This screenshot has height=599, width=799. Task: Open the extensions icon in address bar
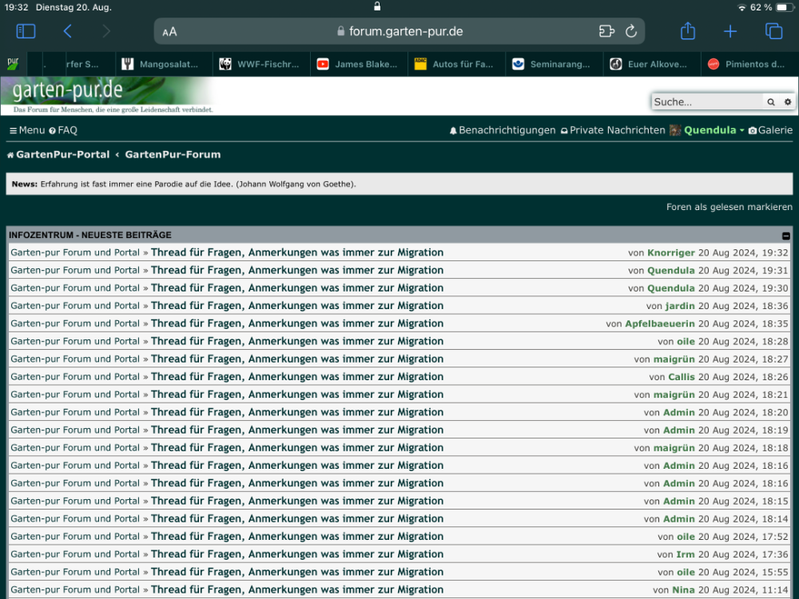606,32
